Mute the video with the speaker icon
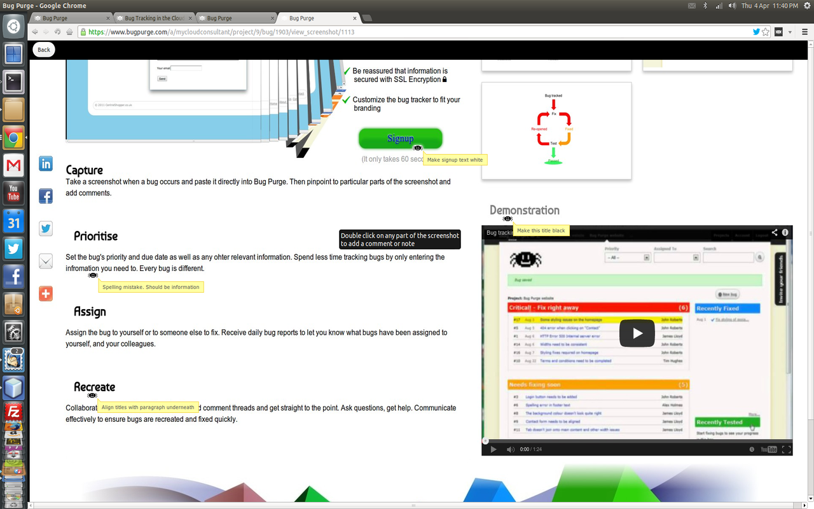Viewport: 814px width, 509px height. (511, 449)
